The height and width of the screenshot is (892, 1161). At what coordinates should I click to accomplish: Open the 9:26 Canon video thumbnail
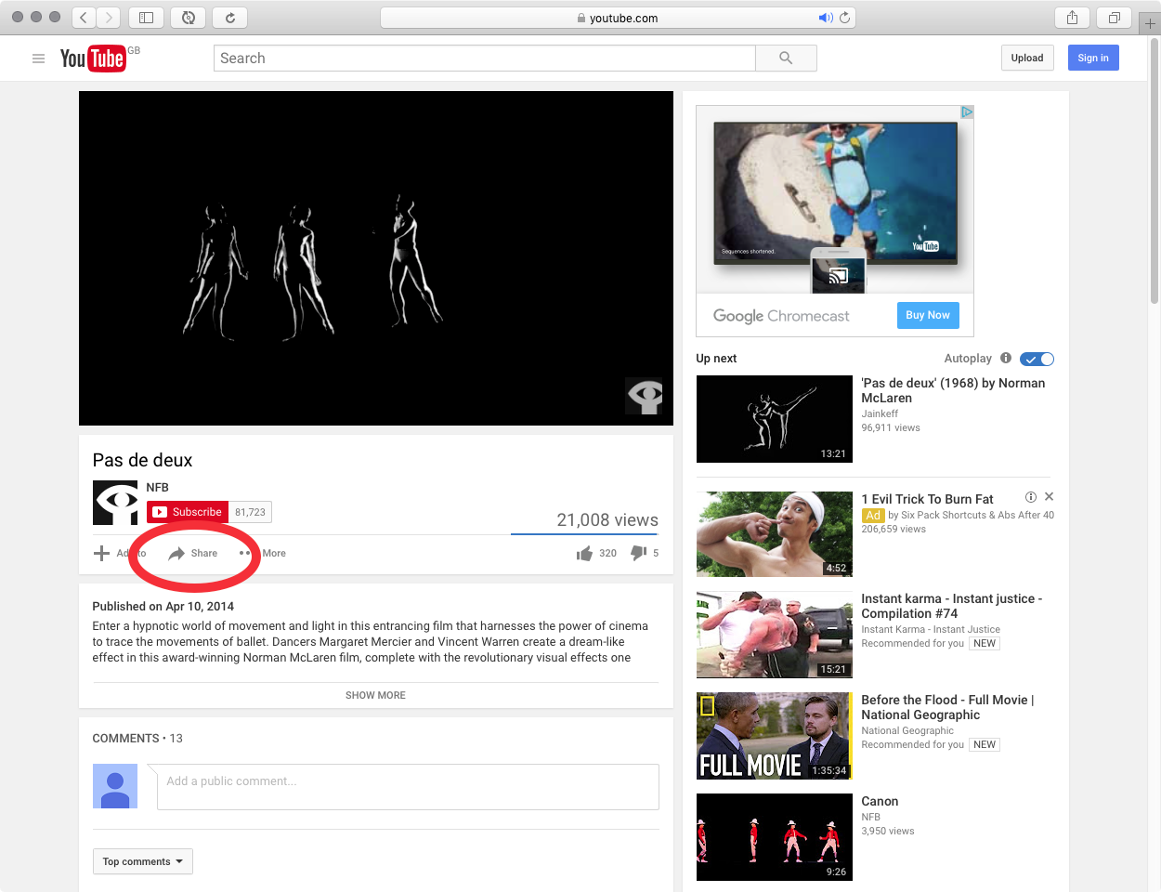pos(775,837)
